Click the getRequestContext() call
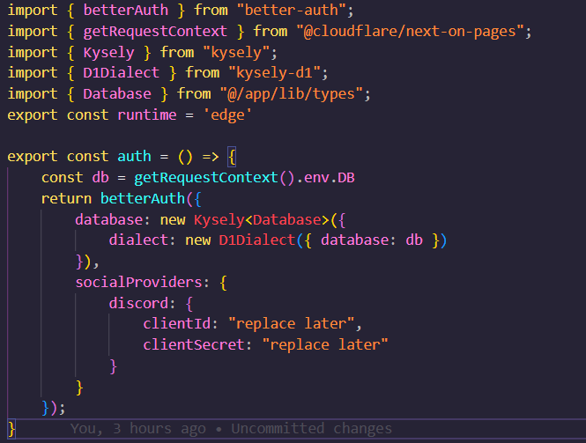Screen dimensions: 586x443 tap(214, 177)
